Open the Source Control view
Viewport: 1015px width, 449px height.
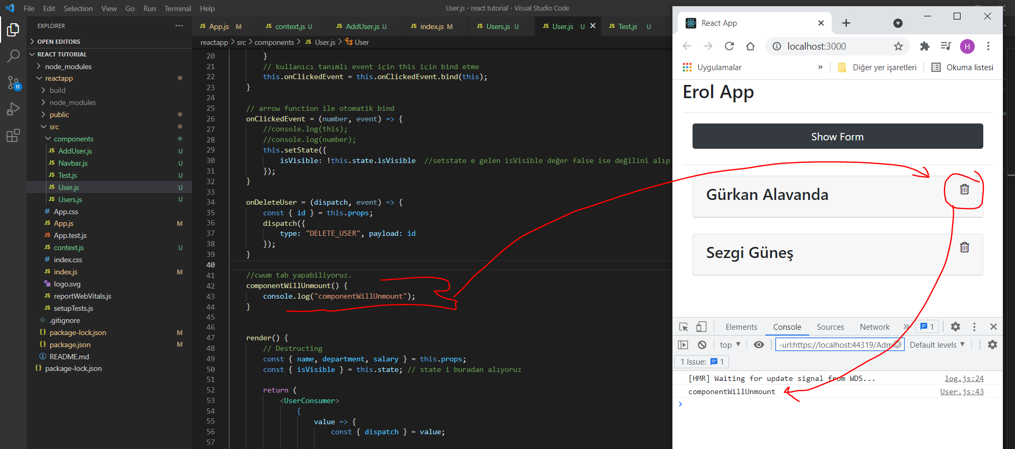tap(13, 82)
